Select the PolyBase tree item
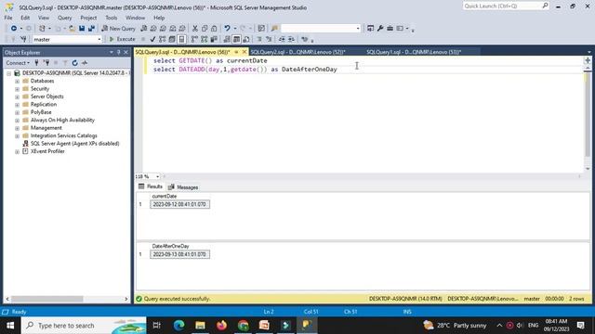 coord(41,112)
